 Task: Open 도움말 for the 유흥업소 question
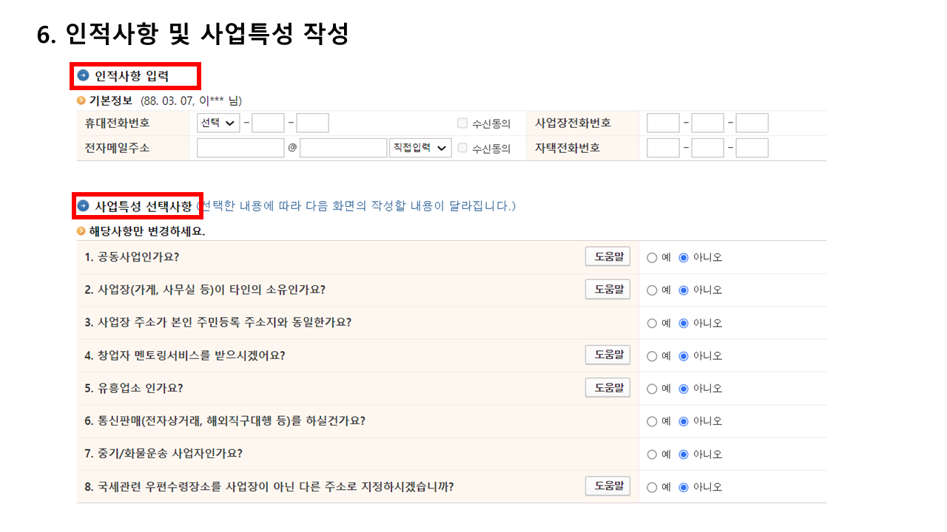607,387
